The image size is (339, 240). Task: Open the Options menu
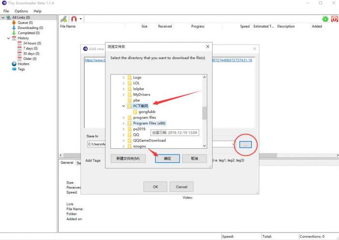pyautogui.click(x=21, y=11)
